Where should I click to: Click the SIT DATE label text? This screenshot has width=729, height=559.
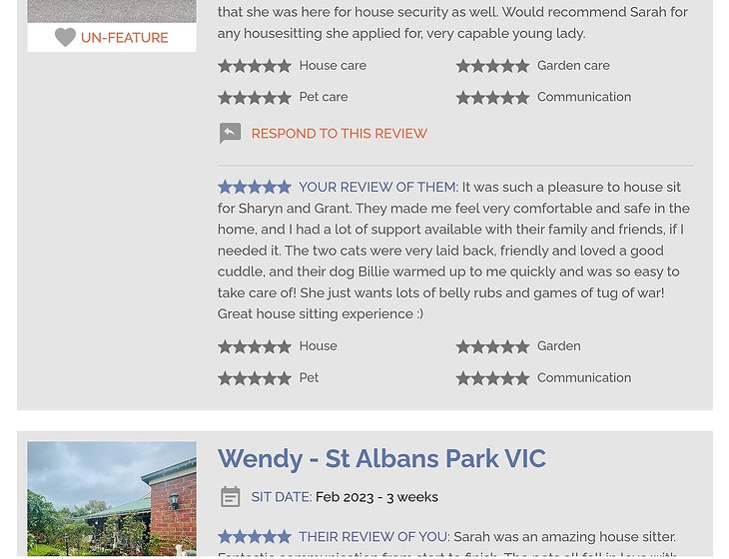point(281,497)
